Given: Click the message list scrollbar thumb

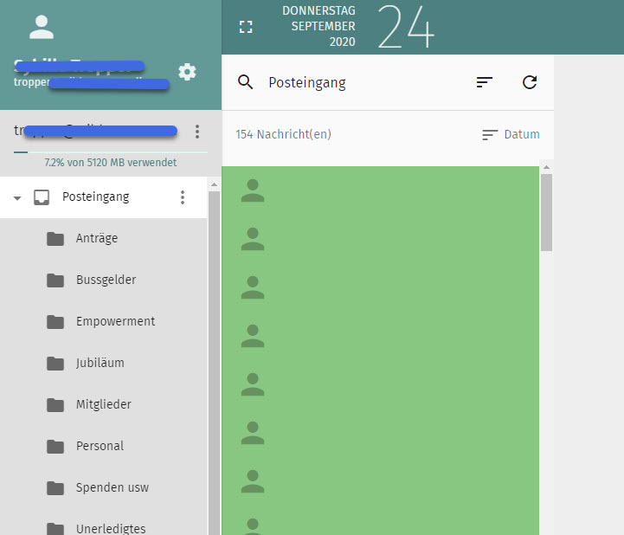Looking at the screenshot, I should 546,211.
